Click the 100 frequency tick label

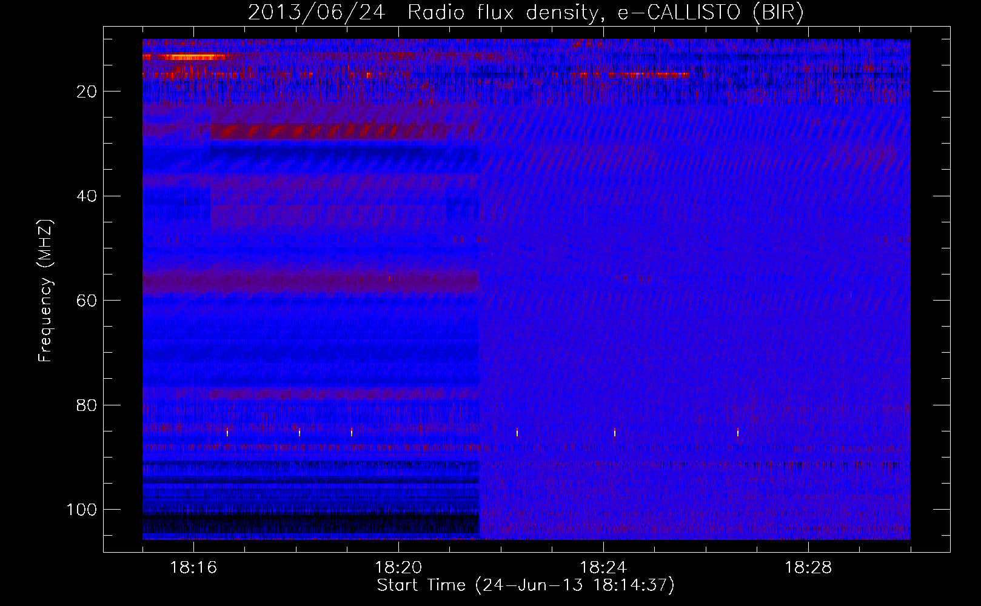point(82,510)
